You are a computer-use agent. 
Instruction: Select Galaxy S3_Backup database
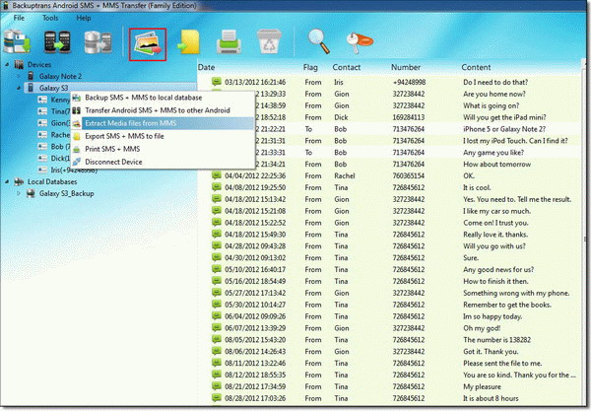pos(67,194)
